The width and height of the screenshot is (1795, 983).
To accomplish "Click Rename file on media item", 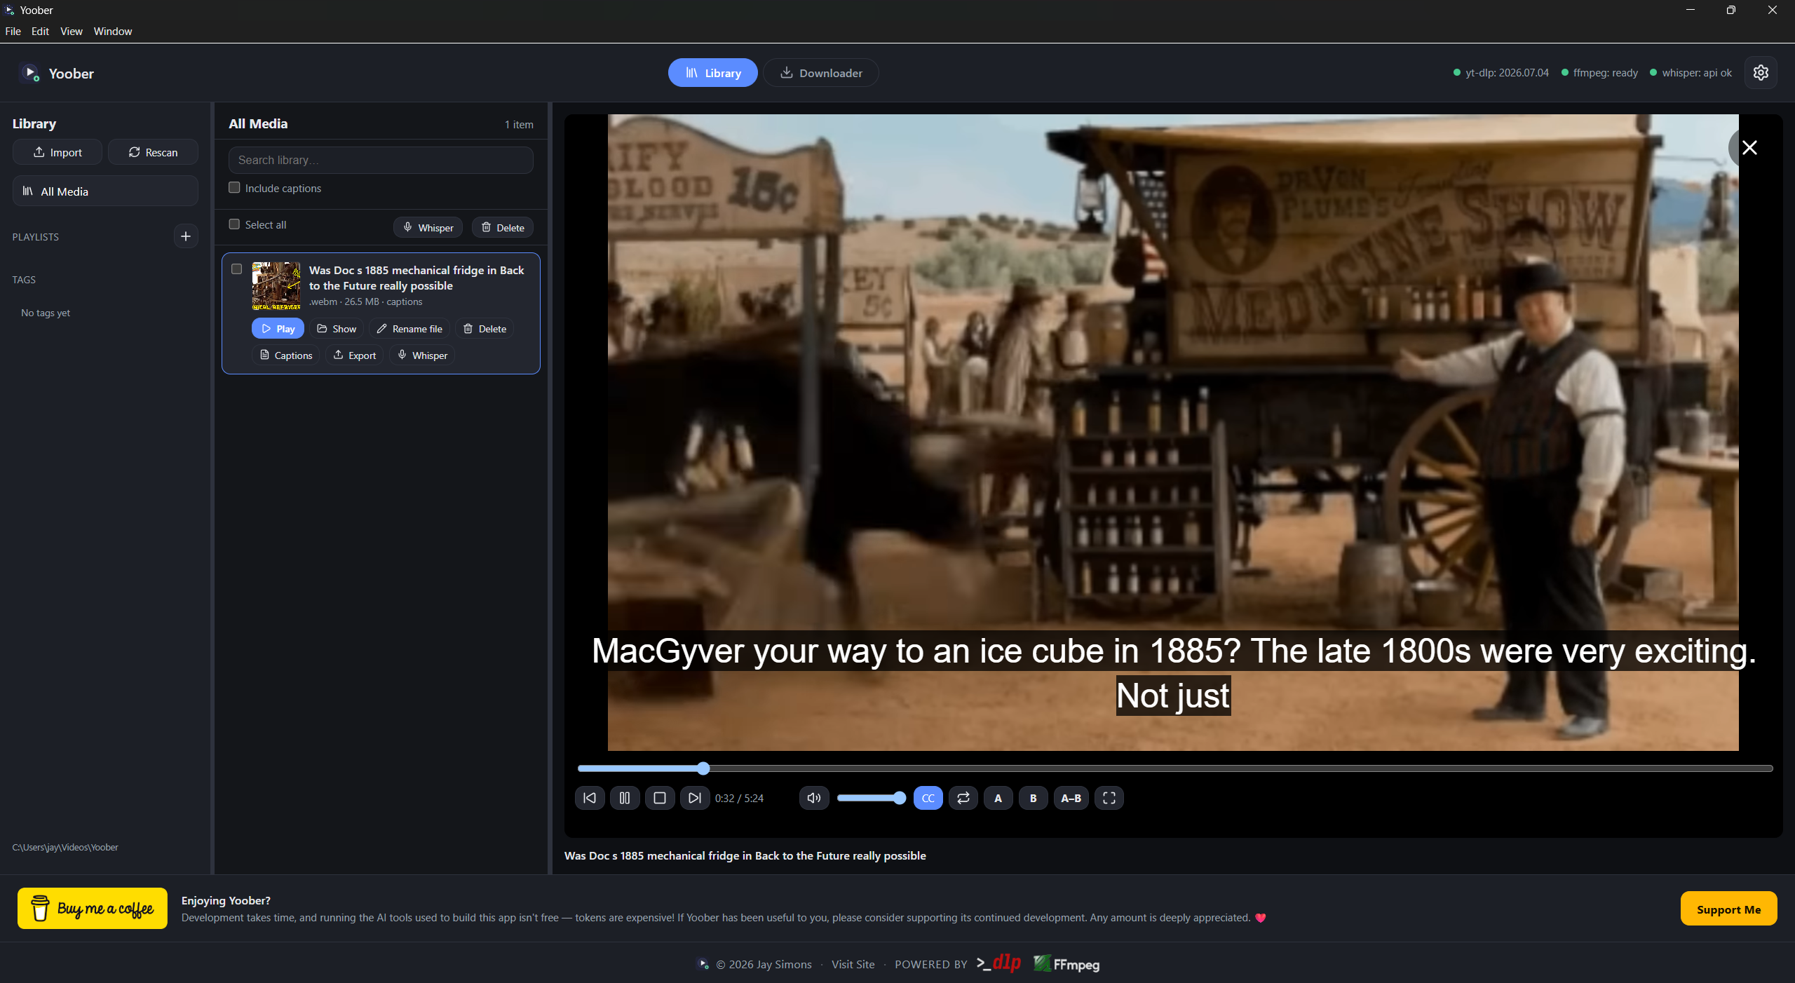I will coord(409,328).
